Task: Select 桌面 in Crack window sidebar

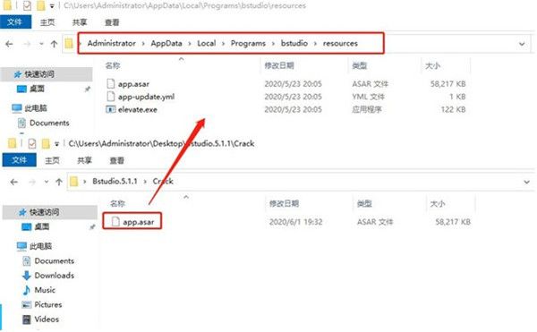Action: pyautogui.click(x=41, y=226)
